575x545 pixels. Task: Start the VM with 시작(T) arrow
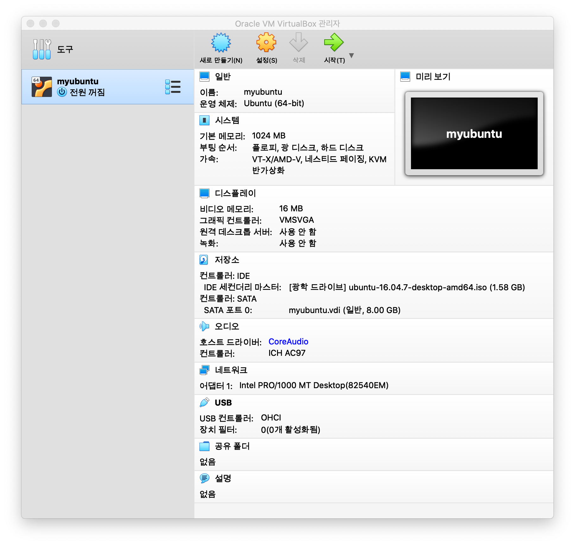click(334, 42)
